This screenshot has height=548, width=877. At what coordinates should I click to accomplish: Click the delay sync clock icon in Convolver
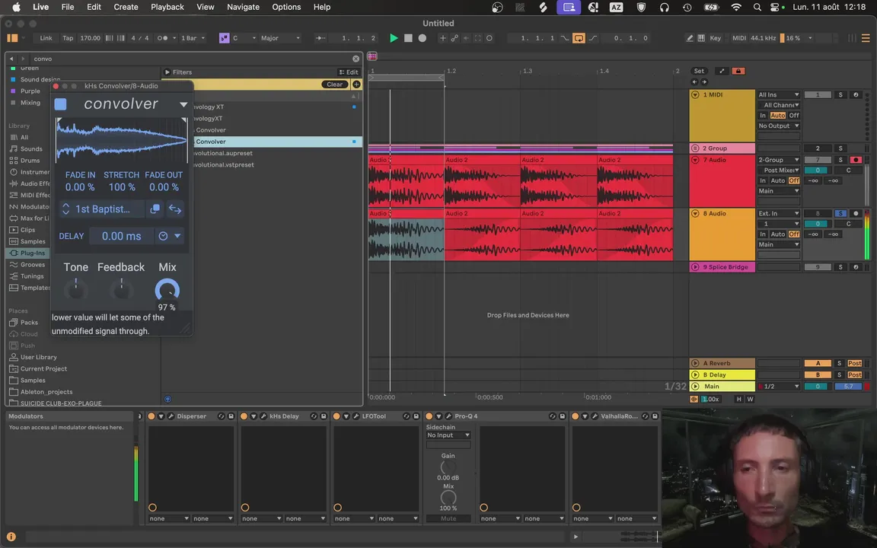(x=163, y=236)
